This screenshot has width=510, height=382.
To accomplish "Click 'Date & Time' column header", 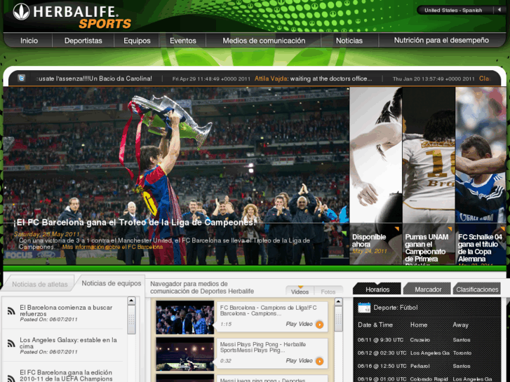I will point(375,325).
